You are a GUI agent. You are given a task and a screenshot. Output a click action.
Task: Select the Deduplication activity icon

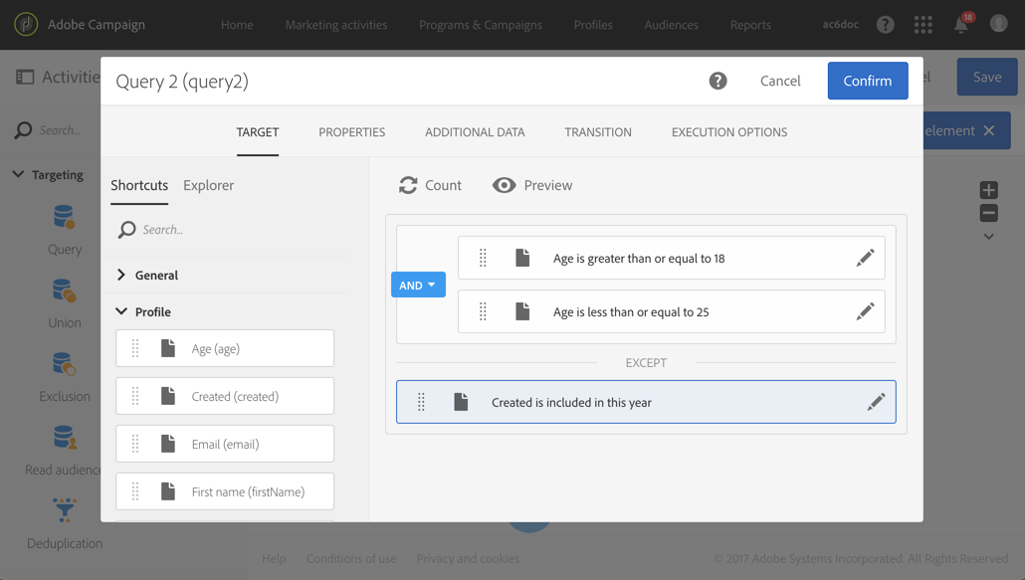(65, 511)
